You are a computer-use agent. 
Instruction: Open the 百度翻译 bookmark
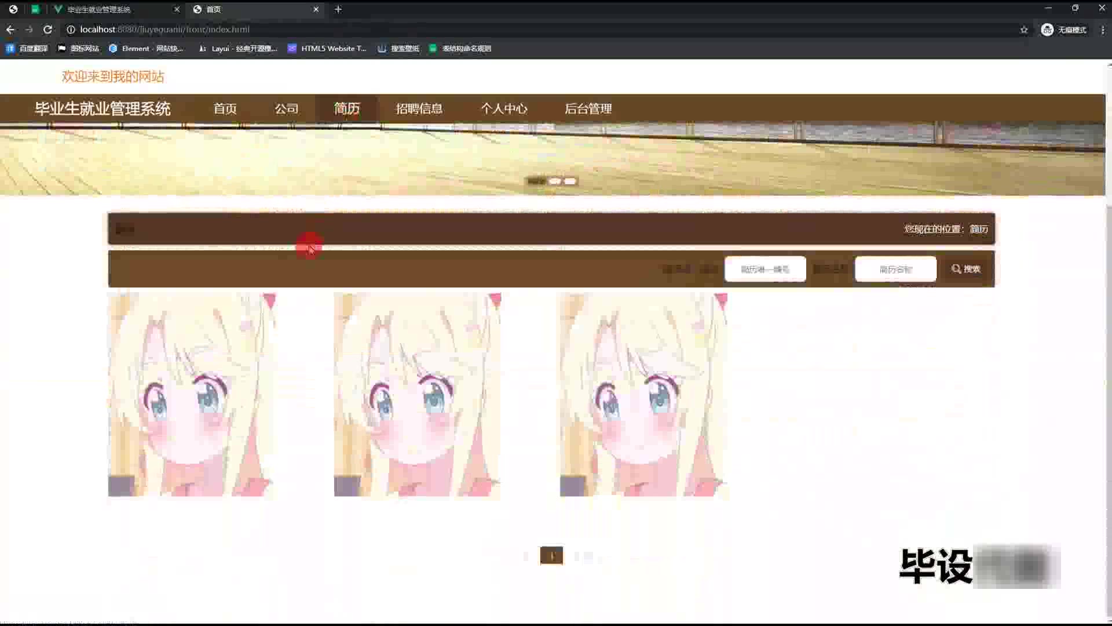tap(27, 49)
